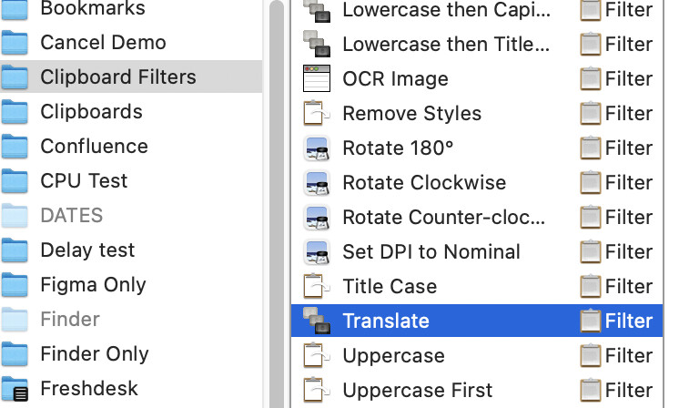Select the Uppercase macro entry
Viewport: 679px width, 408px height.
pyautogui.click(x=477, y=355)
